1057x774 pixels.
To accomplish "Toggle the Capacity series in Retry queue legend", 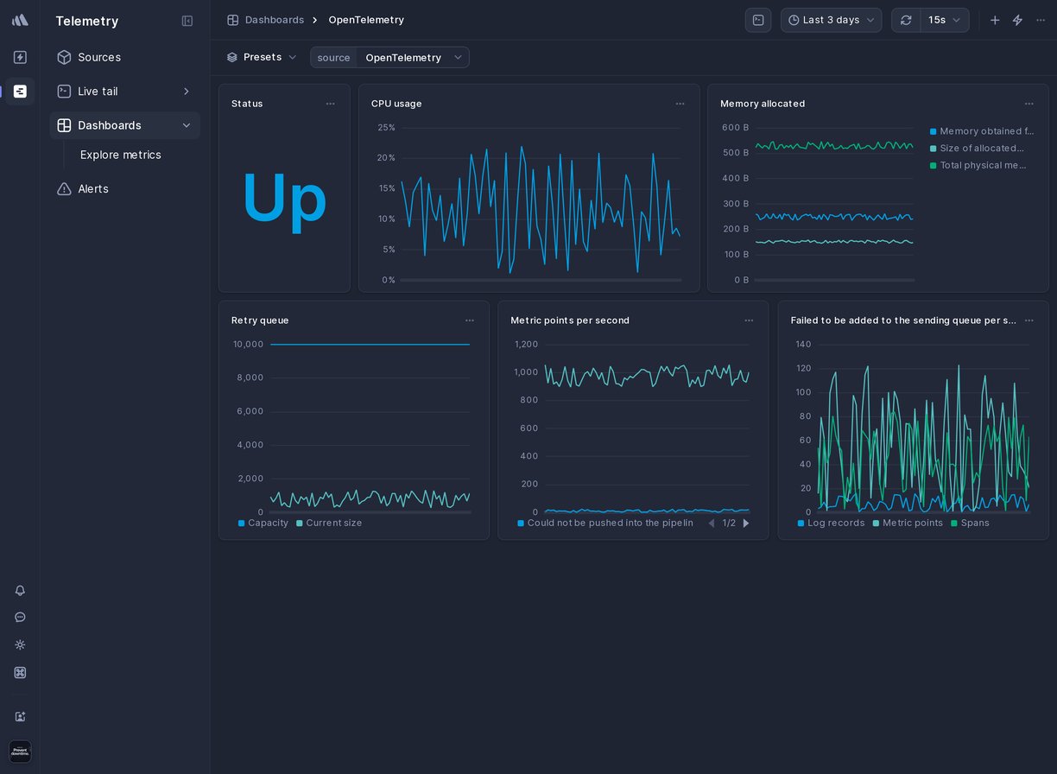I will tap(263, 523).
